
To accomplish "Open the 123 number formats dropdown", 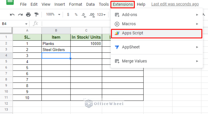I will click(101, 14).
